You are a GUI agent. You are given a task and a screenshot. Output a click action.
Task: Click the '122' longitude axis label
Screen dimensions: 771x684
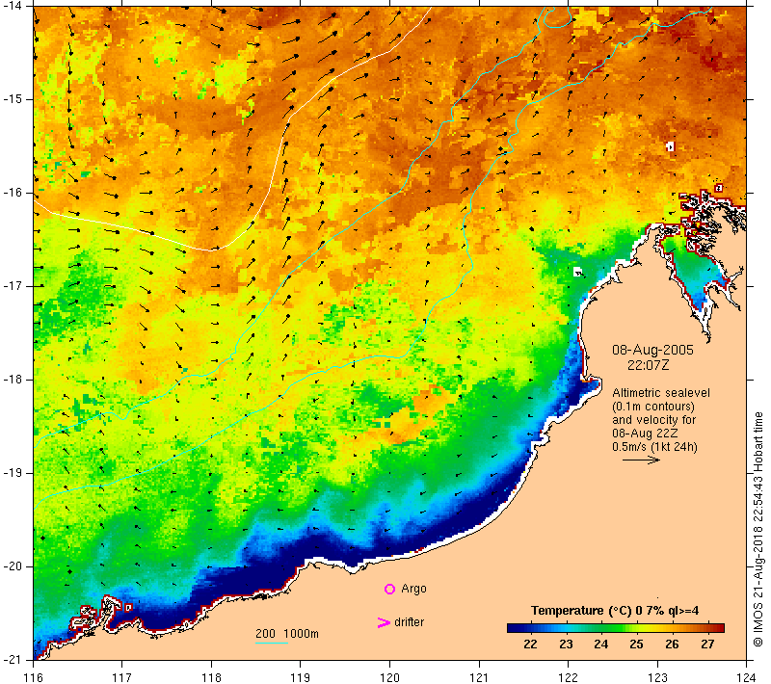click(x=568, y=677)
